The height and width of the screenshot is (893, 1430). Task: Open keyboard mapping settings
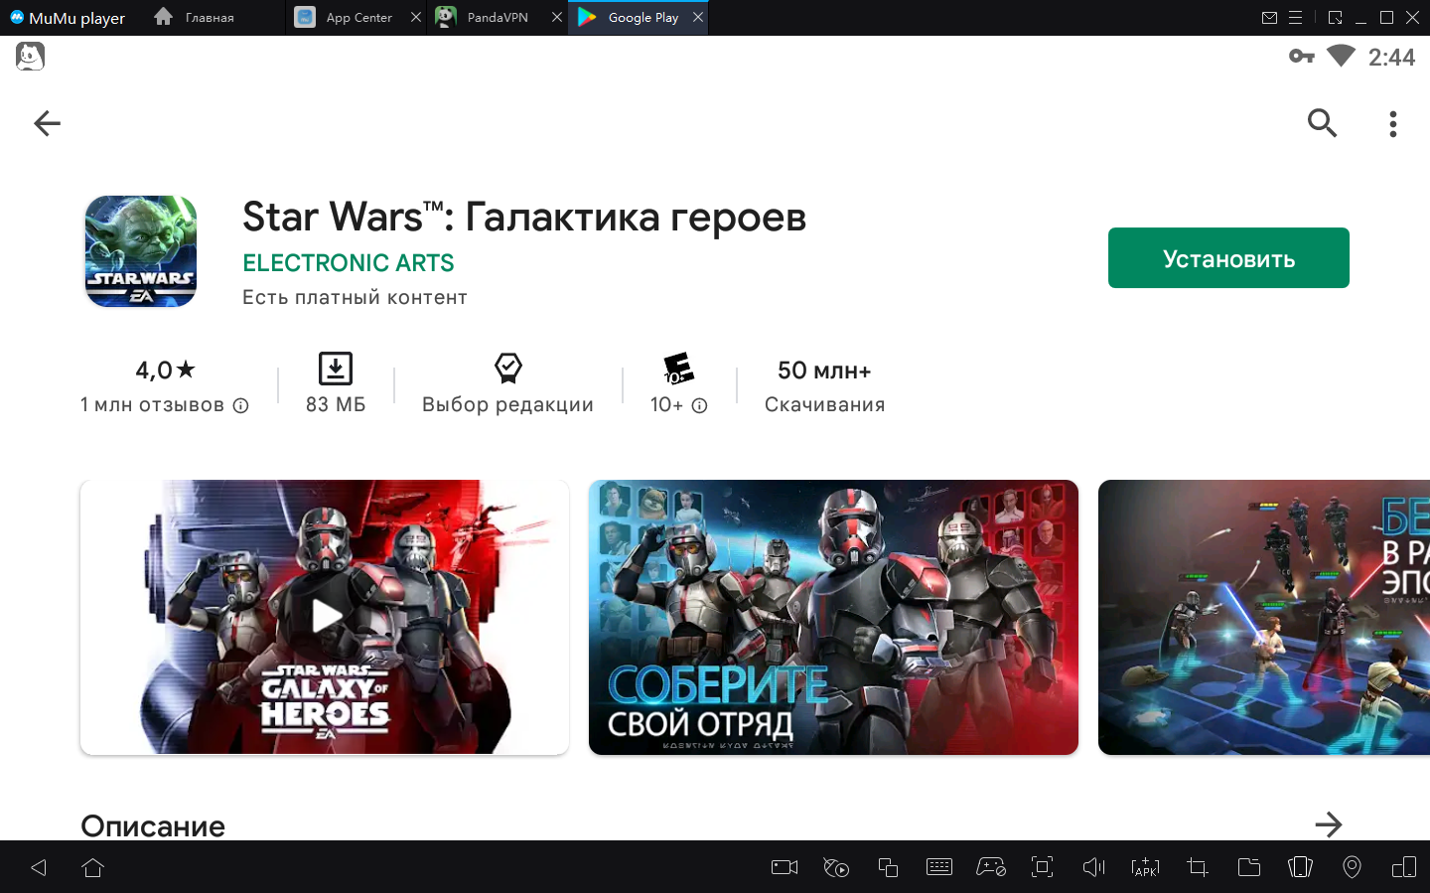point(938,867)
